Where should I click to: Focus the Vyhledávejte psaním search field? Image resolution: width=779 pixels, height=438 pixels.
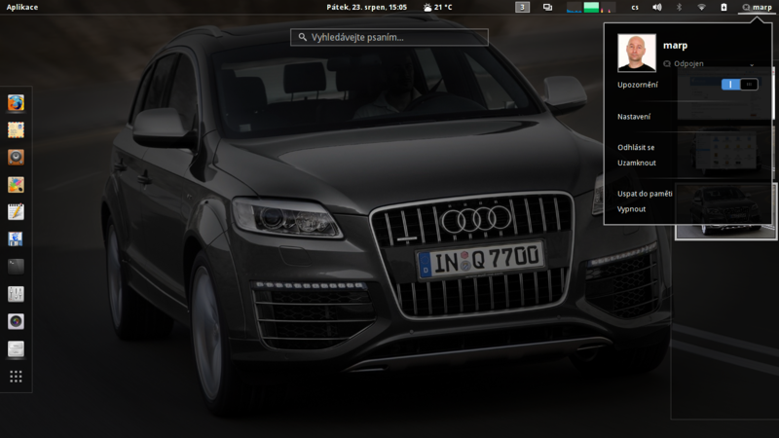click(x=389, y=37)
